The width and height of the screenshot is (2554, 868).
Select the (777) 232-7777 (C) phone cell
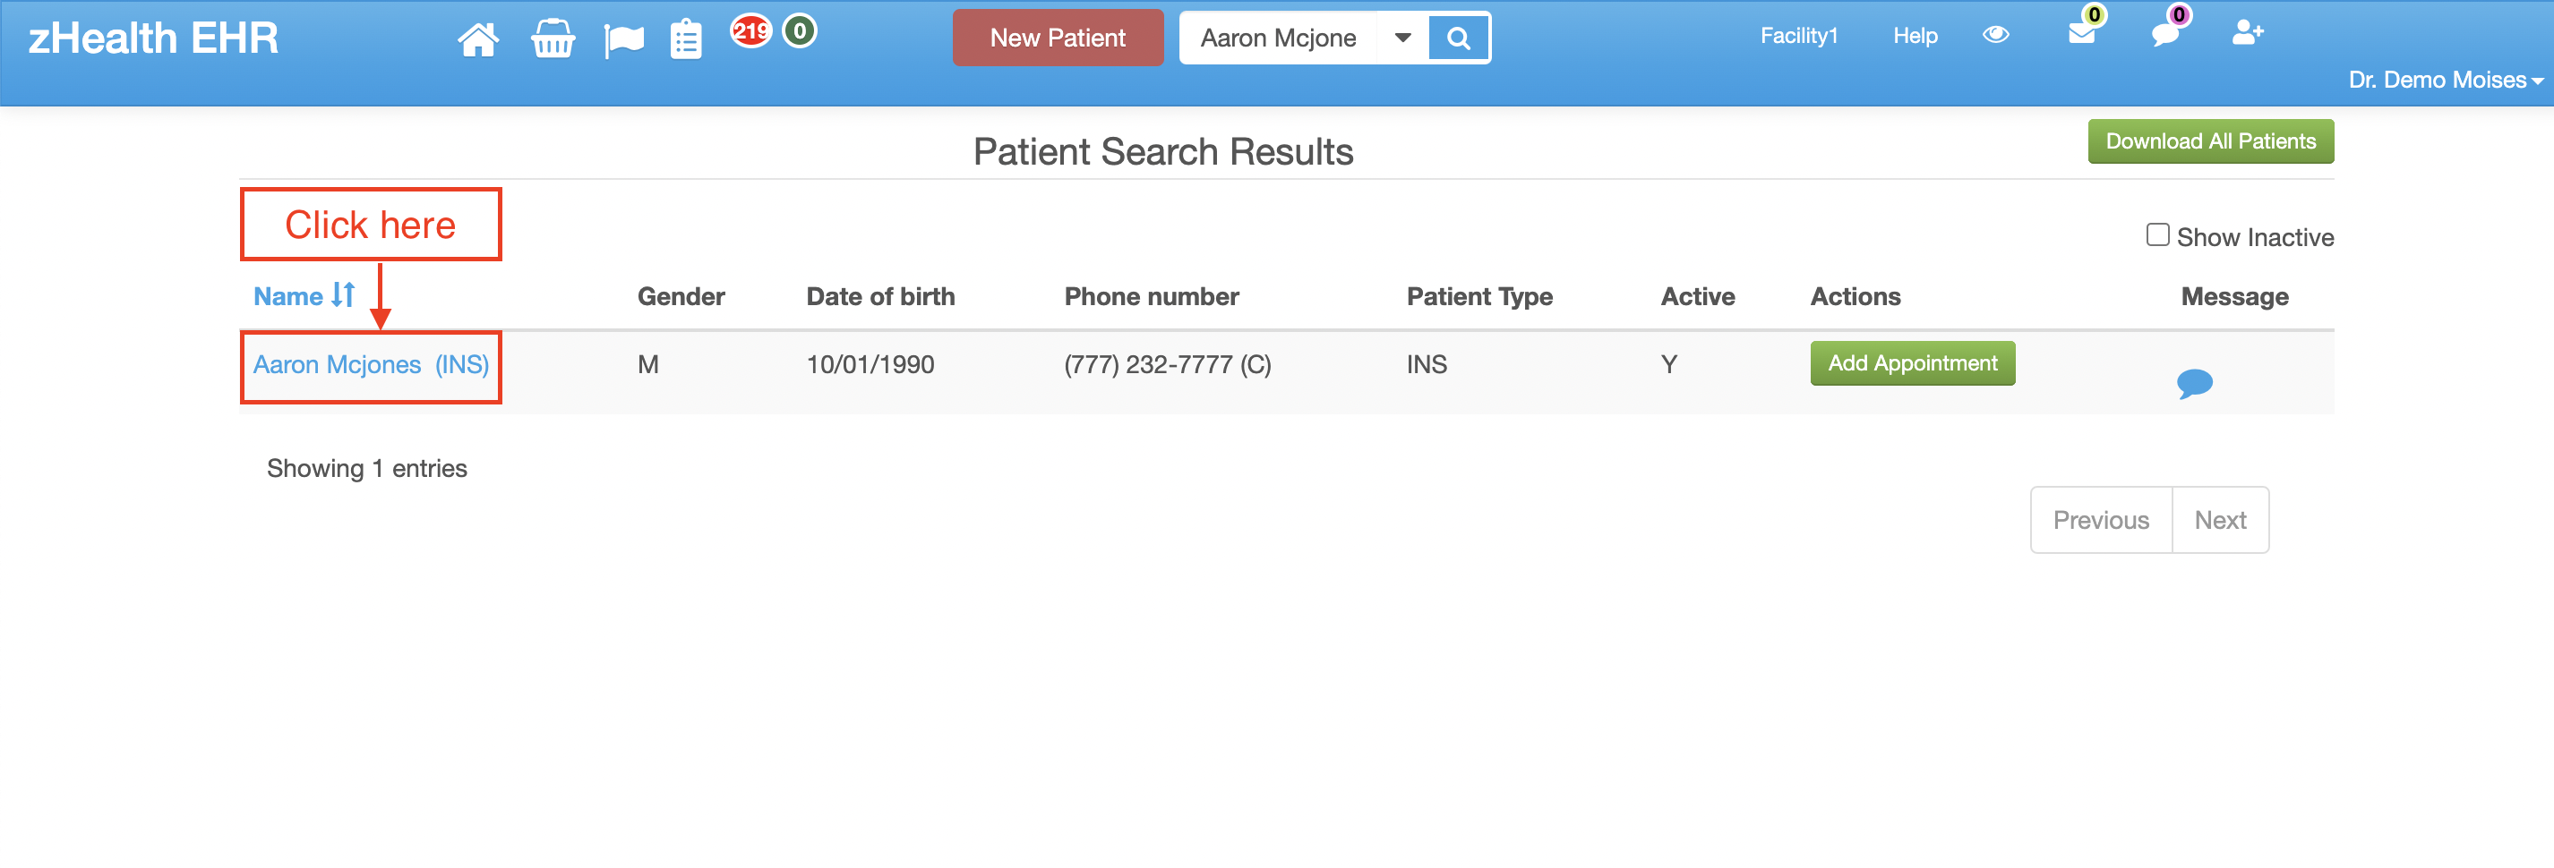pos(1167,364)
